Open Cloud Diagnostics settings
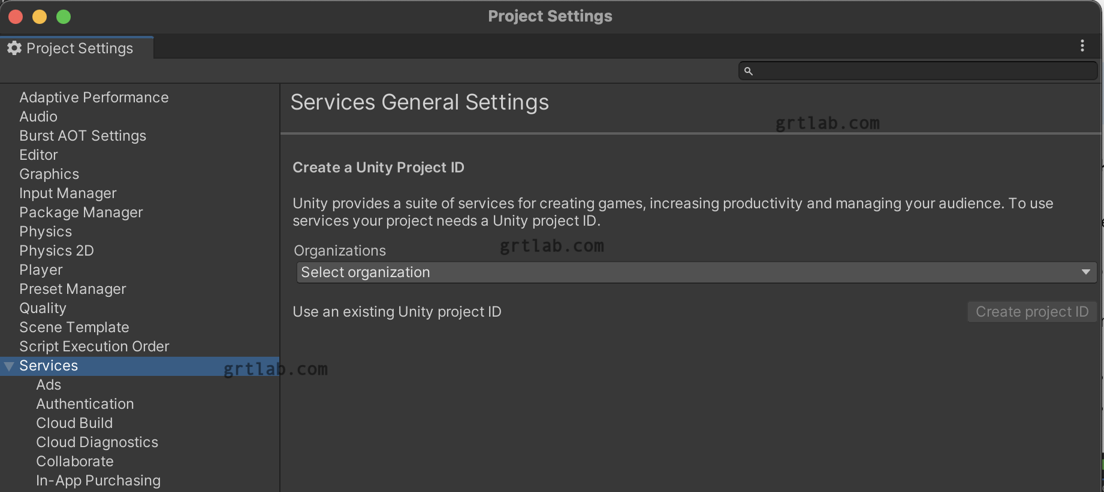The width and height of the screenshot is (1104, 492). 97,442
